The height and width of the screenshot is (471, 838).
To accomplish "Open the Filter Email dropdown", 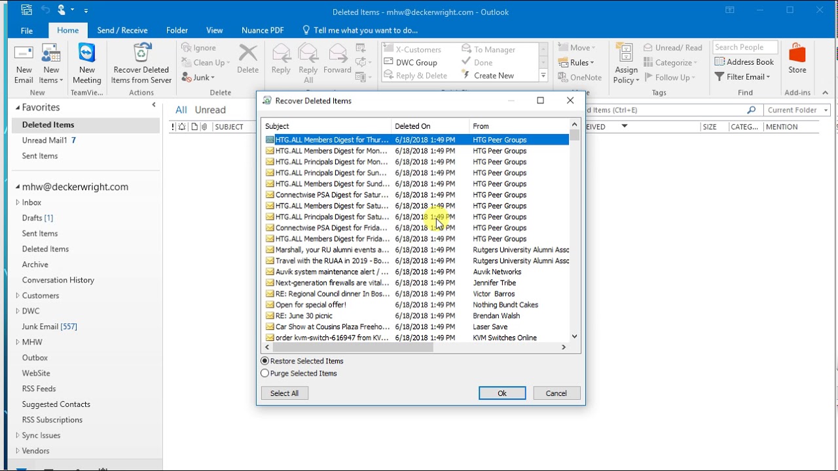I will pos(743,77).
